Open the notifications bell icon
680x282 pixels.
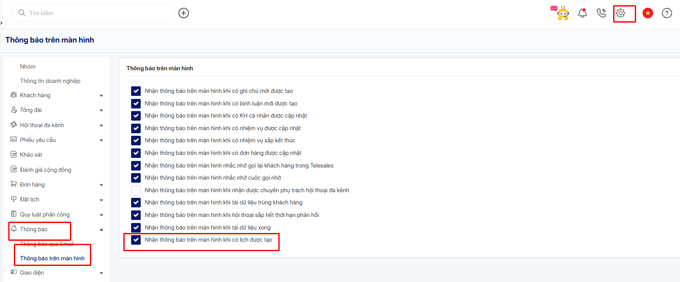pyautogui.click(x=582, y=13)
